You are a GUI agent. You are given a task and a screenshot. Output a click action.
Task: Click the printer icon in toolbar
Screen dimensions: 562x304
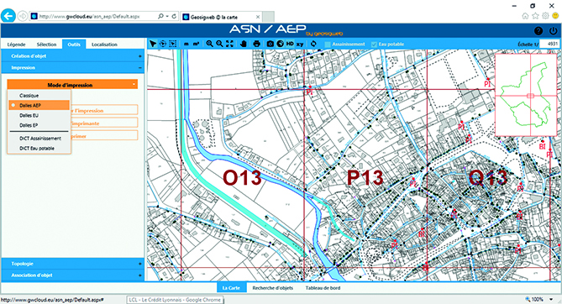click(256, 44)
